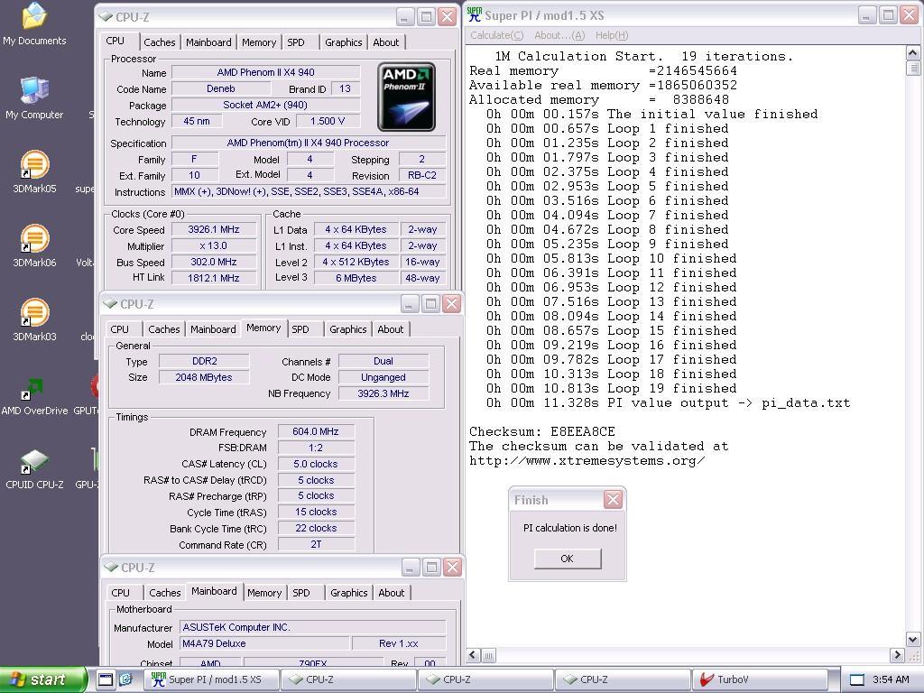
Task: Open My Documents desktop icon
Action: coord(34,23)
